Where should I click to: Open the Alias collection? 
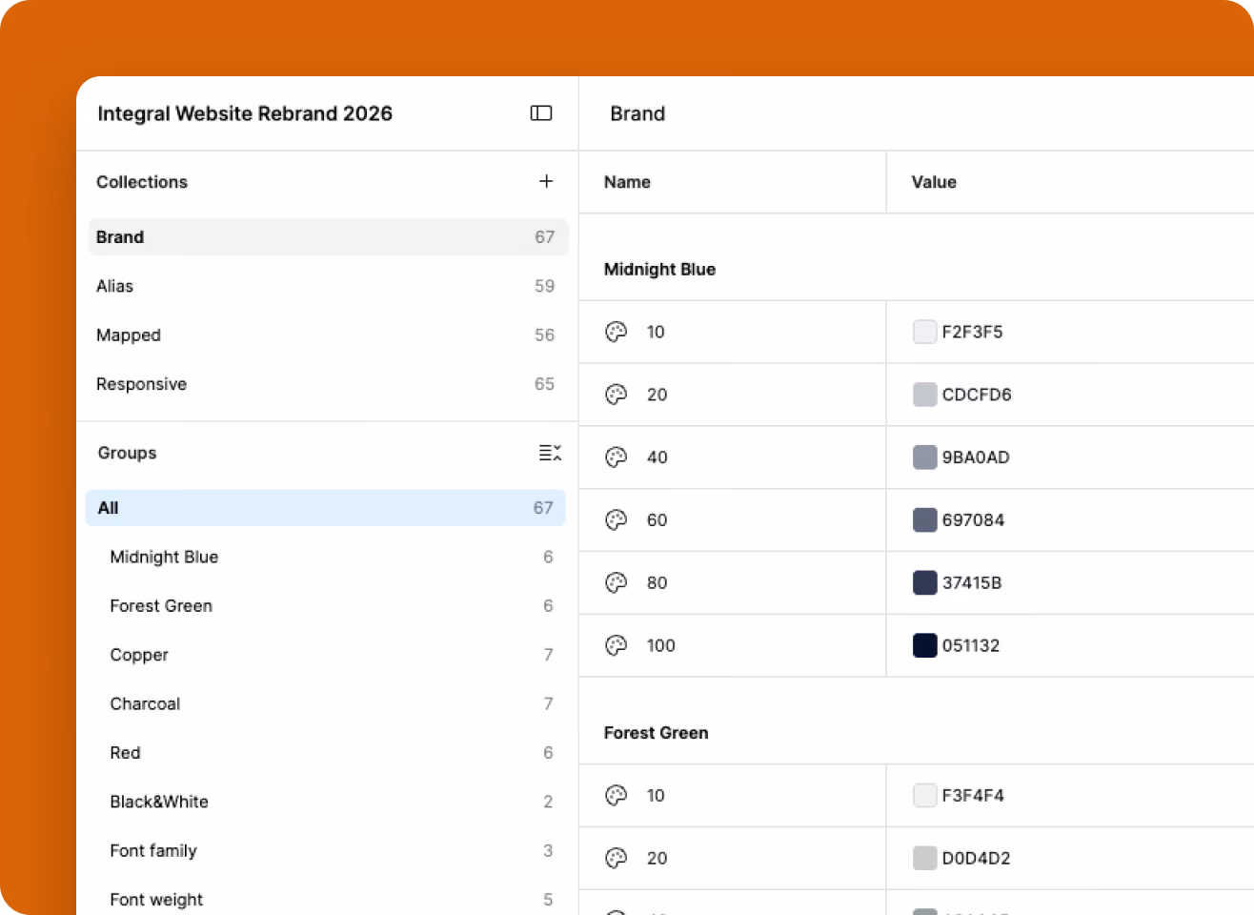(x=328, y=286)
